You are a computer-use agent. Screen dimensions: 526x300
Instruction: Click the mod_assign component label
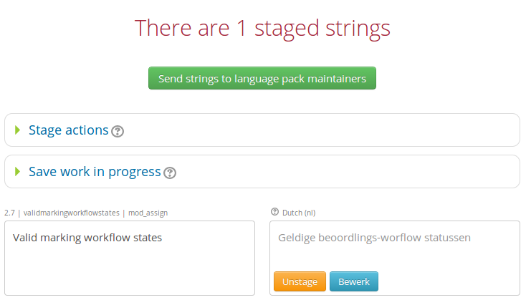(148, 213)
